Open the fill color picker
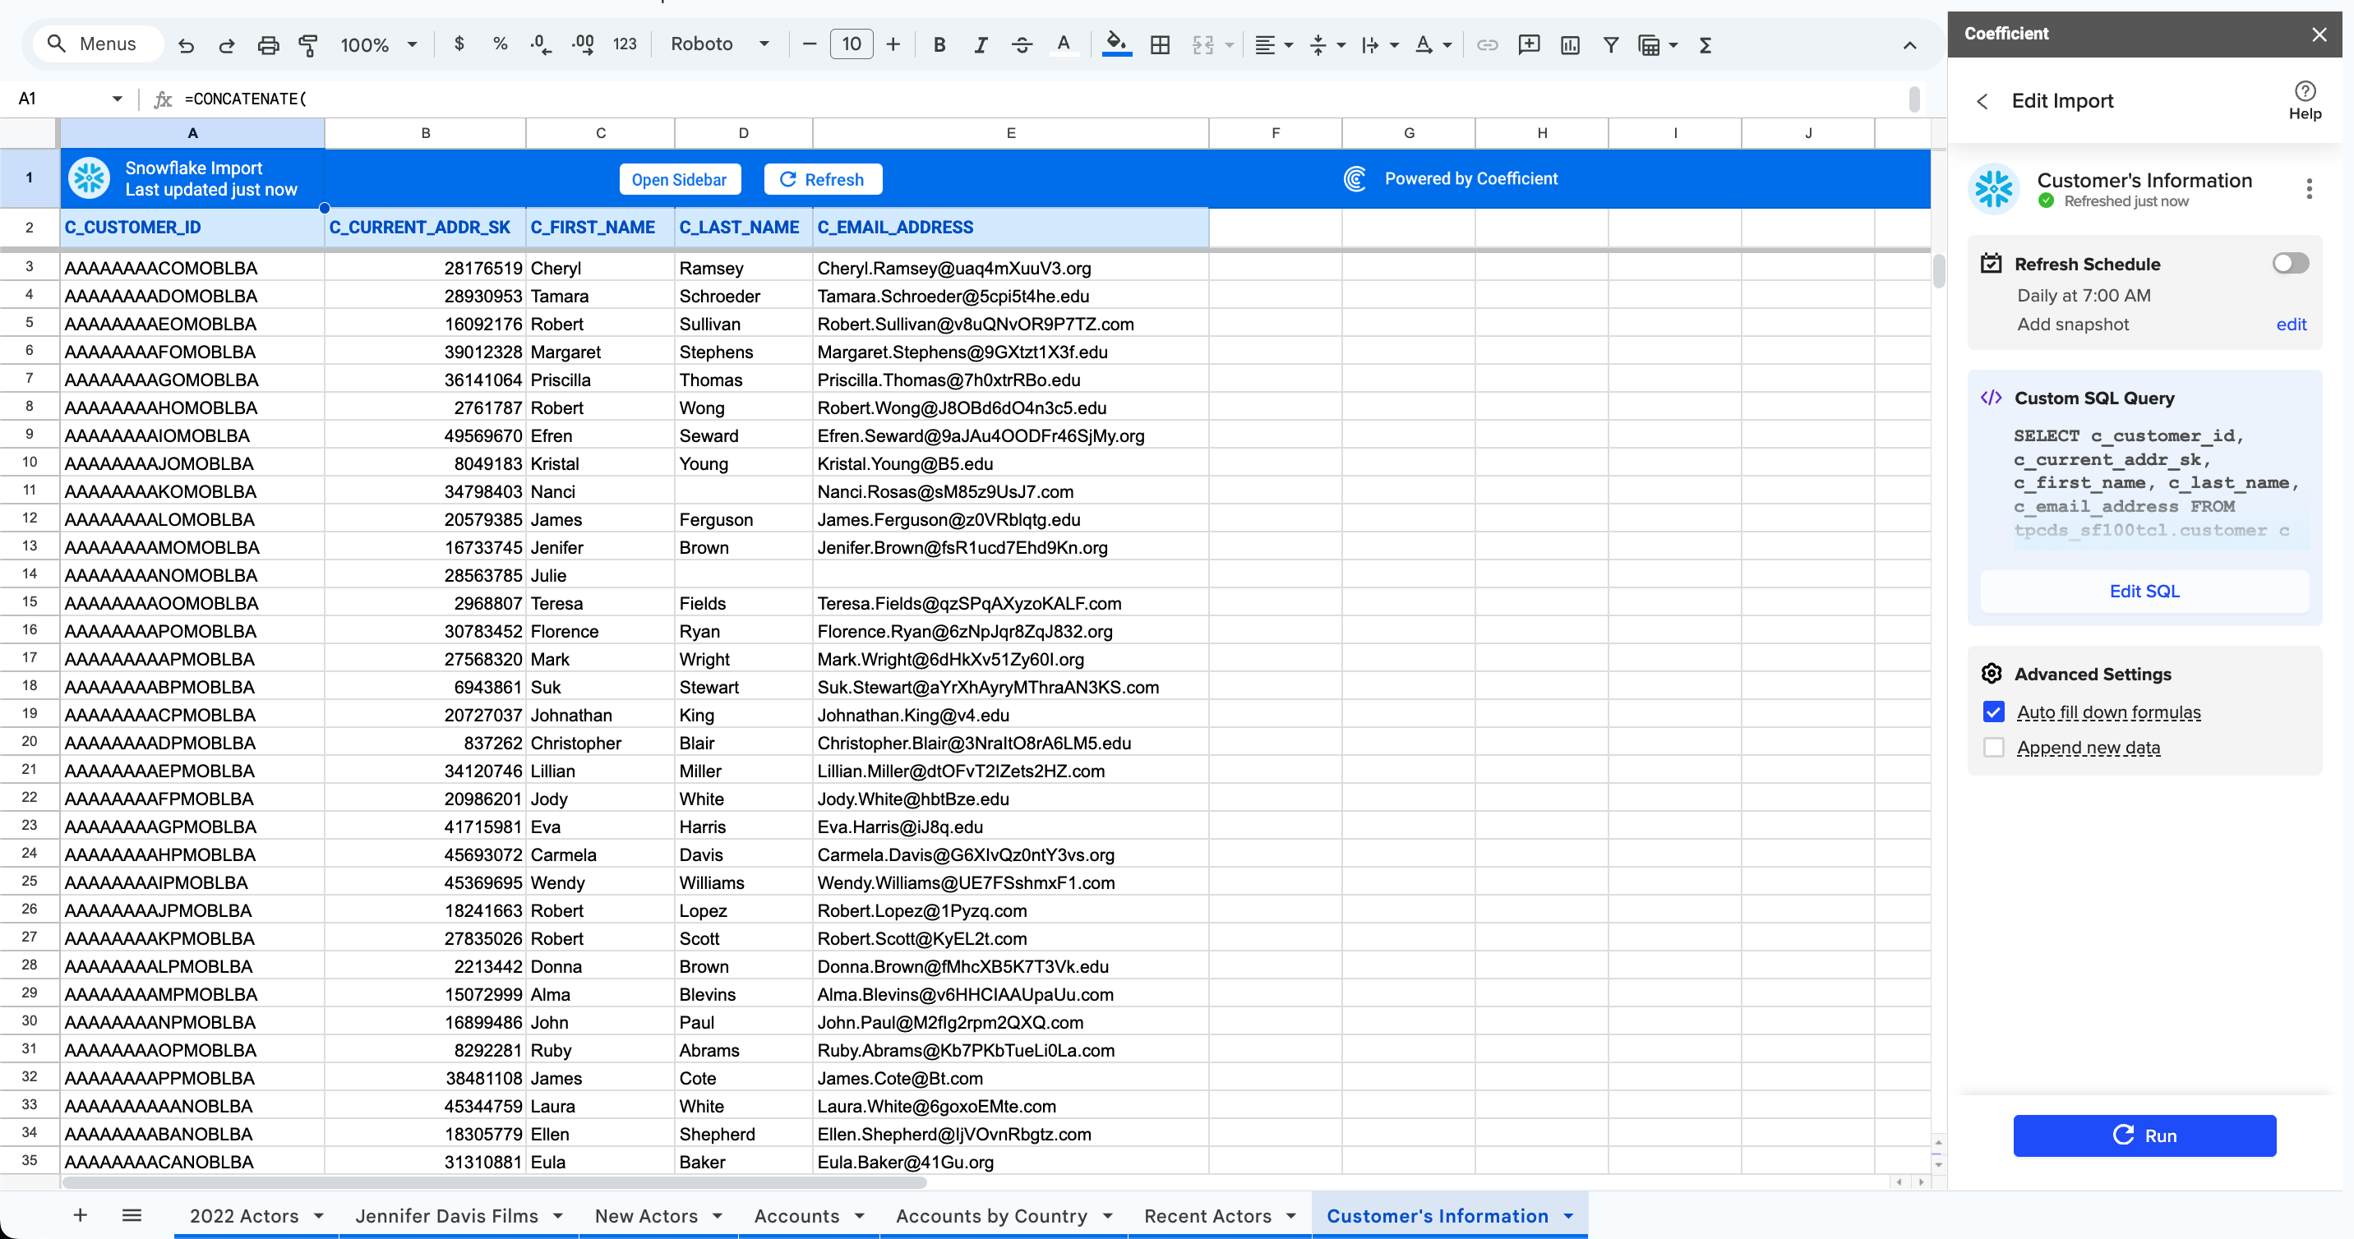The height and width of the screenshot is (1239, 2354). (x=1116, y=44)
